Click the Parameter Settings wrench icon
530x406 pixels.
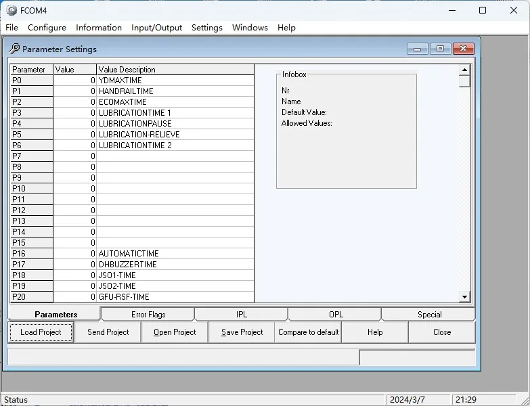point(14,49)
